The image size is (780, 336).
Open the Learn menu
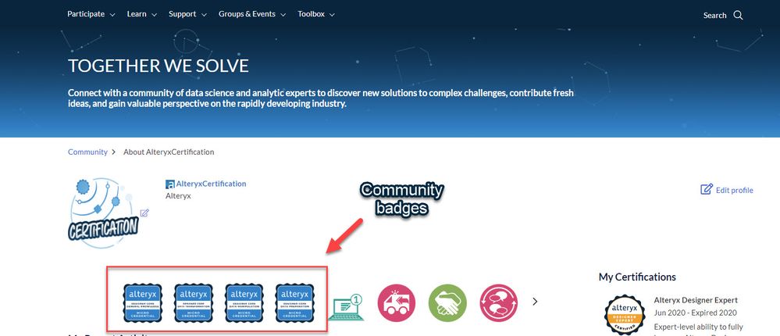(x=142, y=14)
